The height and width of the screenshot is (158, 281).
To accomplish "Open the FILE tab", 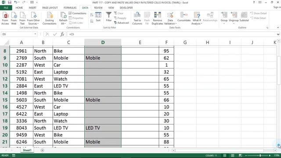I will pos(6,8).
